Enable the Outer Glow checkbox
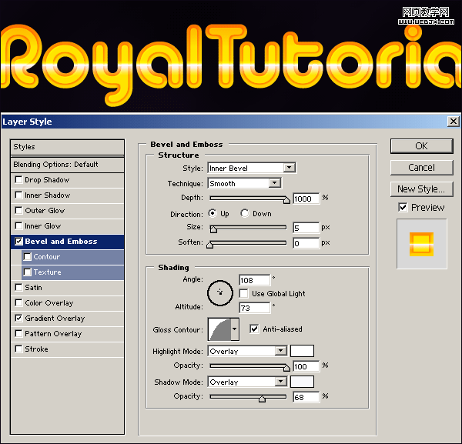Viewport: 462px width, 444px height. click(x=18, y=210)
